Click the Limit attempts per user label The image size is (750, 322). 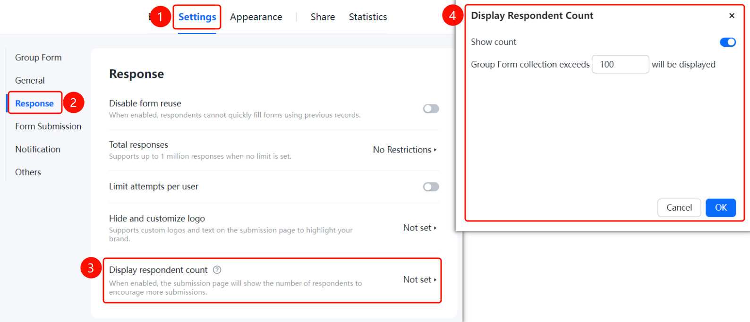[x=153, y=186]
